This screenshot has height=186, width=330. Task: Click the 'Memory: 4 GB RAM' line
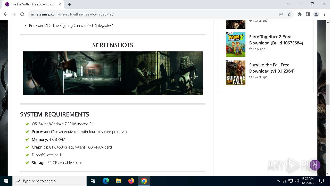point(48,139)
